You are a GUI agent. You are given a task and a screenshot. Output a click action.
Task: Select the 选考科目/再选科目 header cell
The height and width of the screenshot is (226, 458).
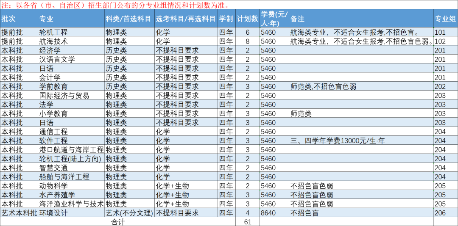pyautogui.click(x=186, y=18)
